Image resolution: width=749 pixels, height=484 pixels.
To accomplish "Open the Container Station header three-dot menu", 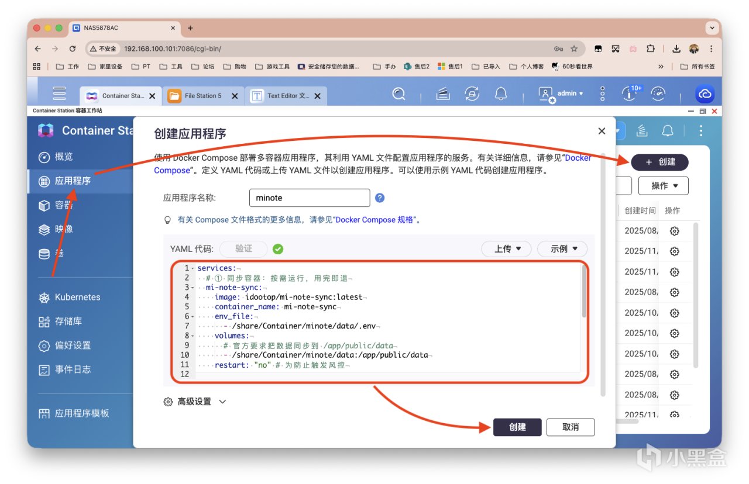I will tap(701, 130).
